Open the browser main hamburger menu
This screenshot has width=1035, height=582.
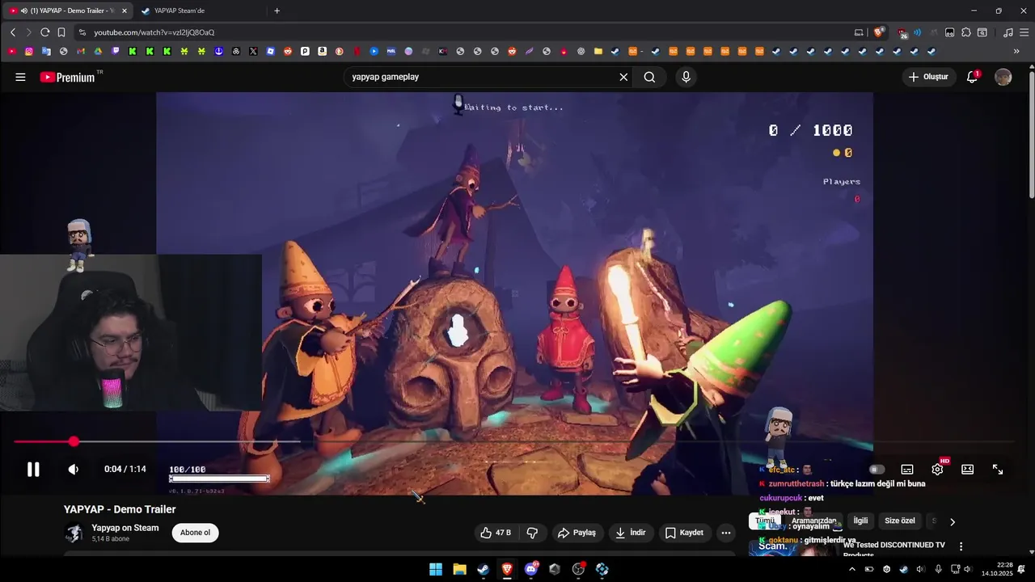(1023, 32)
